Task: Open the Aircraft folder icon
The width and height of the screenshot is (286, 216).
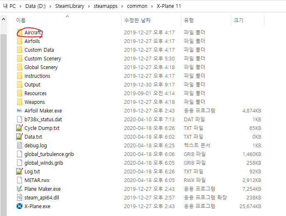Action: 20,33
